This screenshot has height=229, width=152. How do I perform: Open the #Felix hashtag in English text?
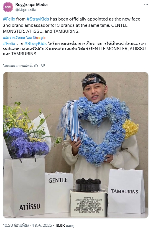coord(9,19)
